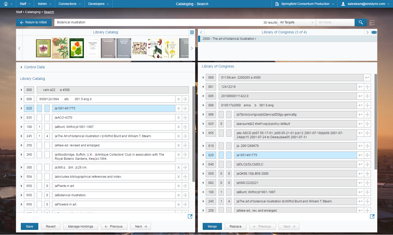The width and height of the screenshot is (393, 235).
Task: Select the orange nasturtium book cover thumbnail
Action: 77,48
